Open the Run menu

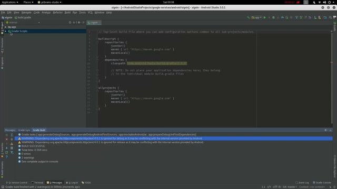click(75, 13)
